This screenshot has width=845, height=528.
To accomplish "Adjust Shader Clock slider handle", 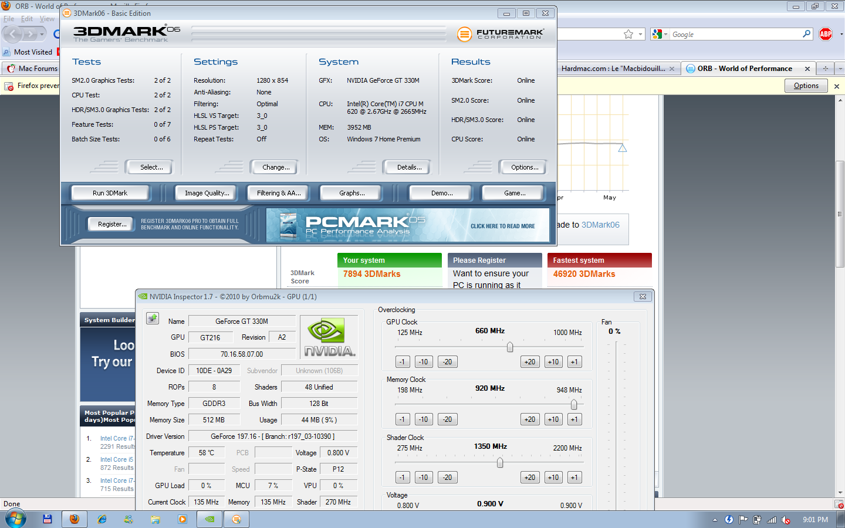I will click(x=500, y=463).
